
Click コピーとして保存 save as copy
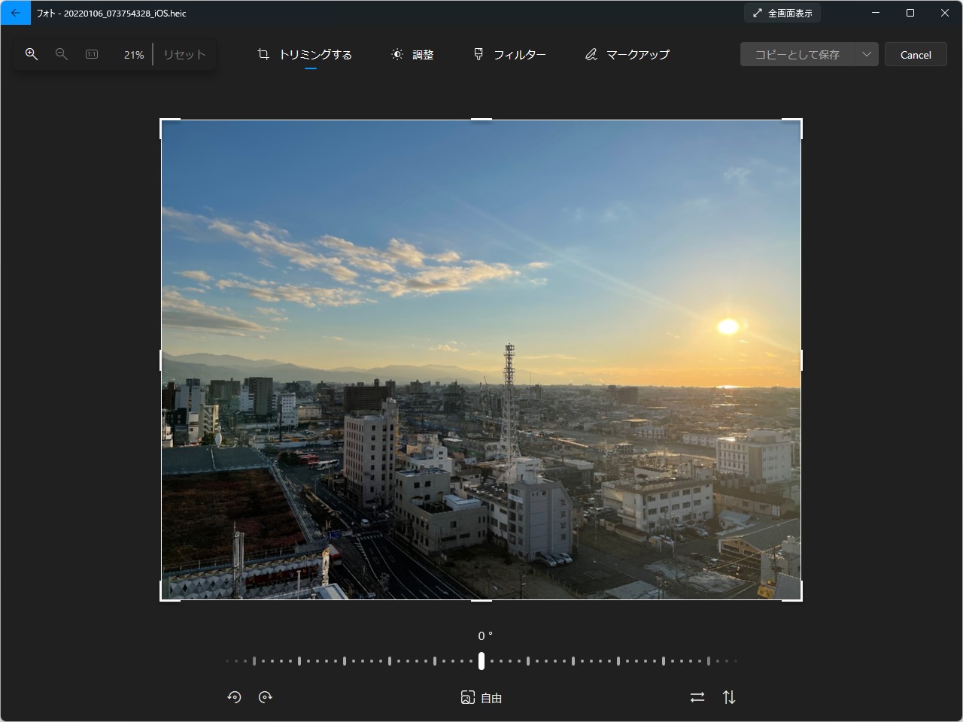(797, 54)
